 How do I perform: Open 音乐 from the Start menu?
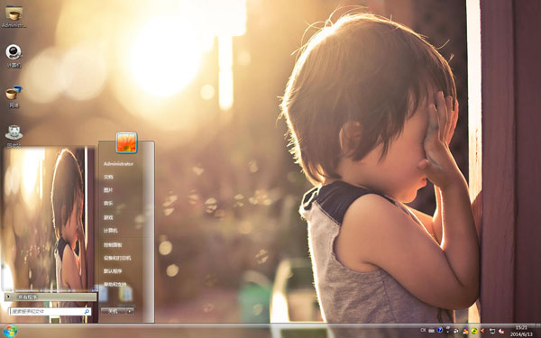tap(108, 204)
